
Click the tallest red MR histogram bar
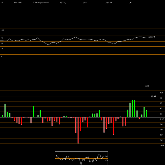point(78,130)
